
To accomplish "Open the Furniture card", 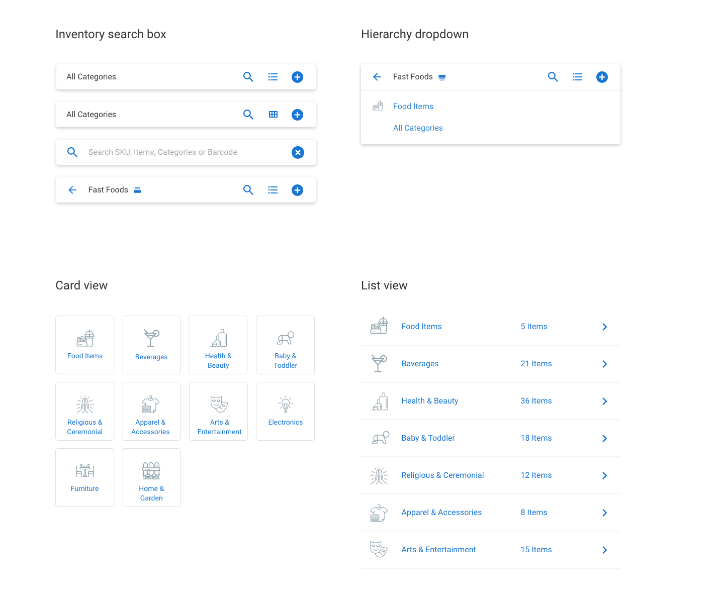I will point(84,477).
